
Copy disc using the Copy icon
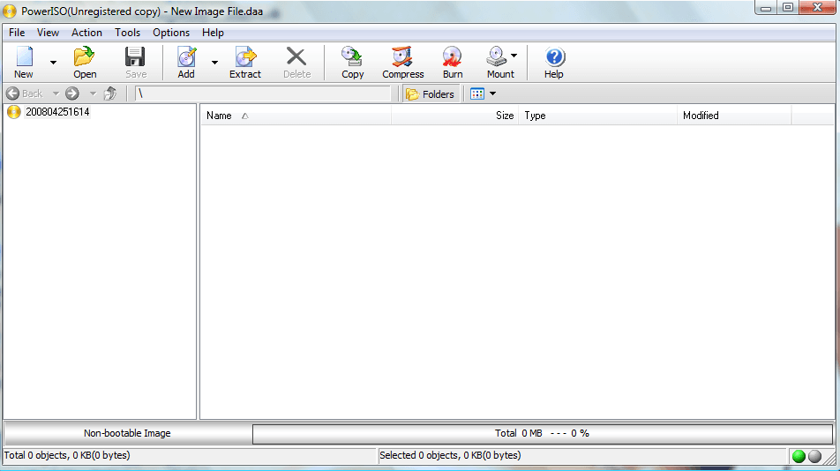[352, 56]
